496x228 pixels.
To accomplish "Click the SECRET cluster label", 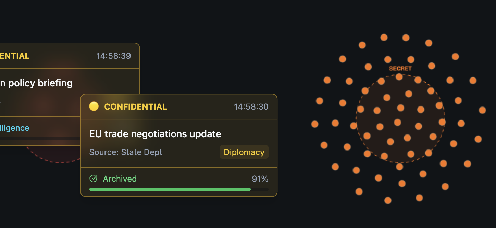I will coord(400,68).
